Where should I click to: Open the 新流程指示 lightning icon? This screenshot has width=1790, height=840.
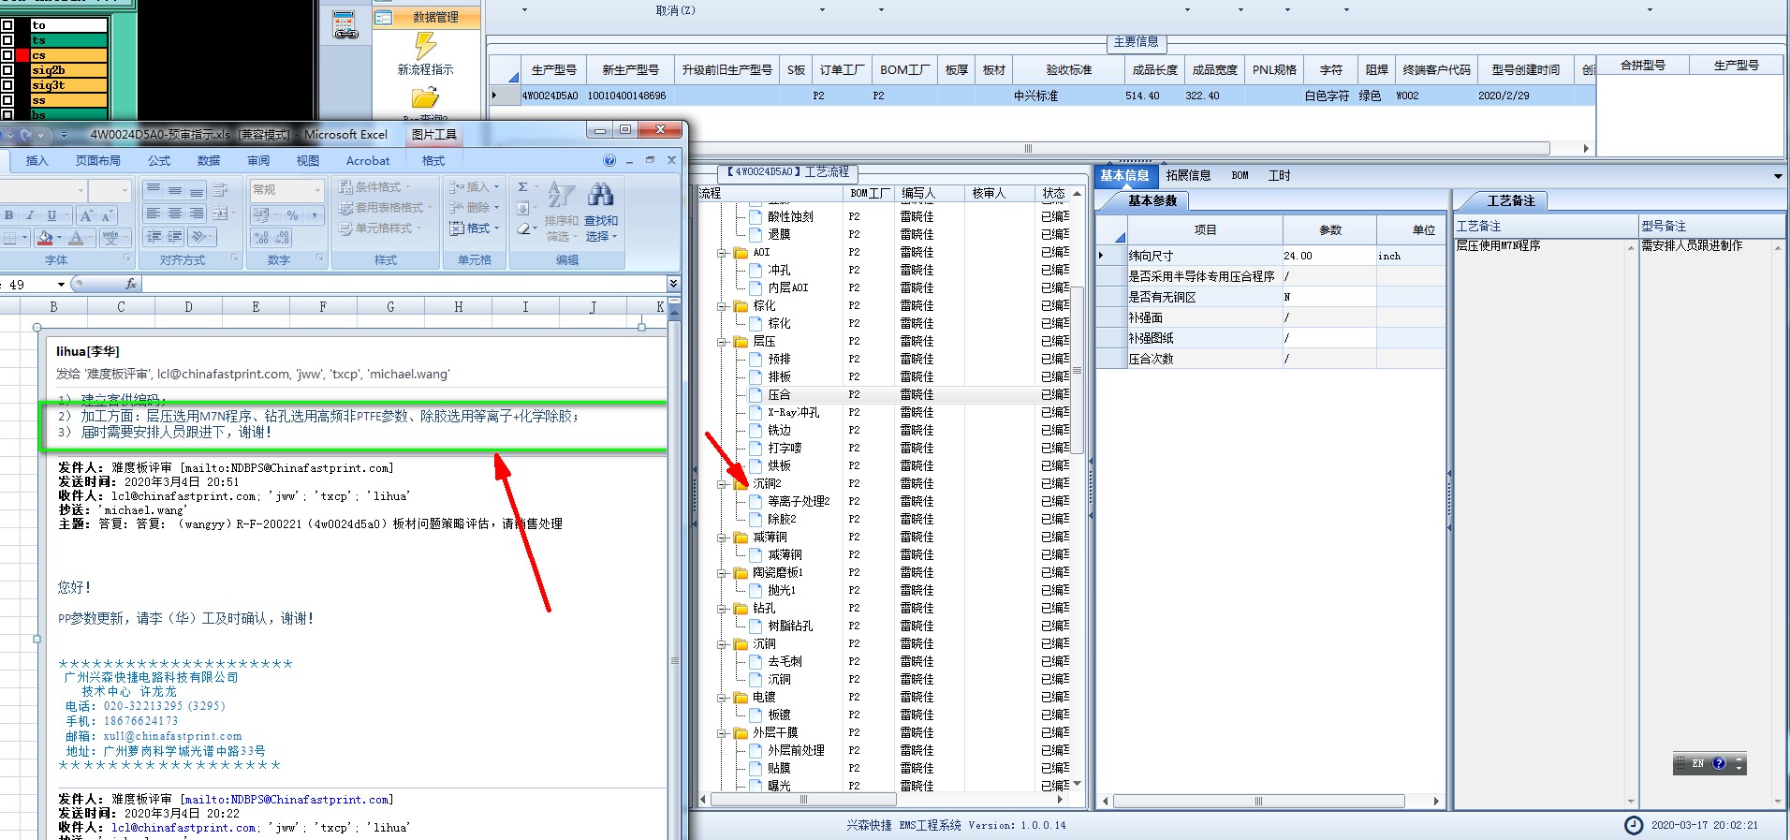tap(425, 45)
